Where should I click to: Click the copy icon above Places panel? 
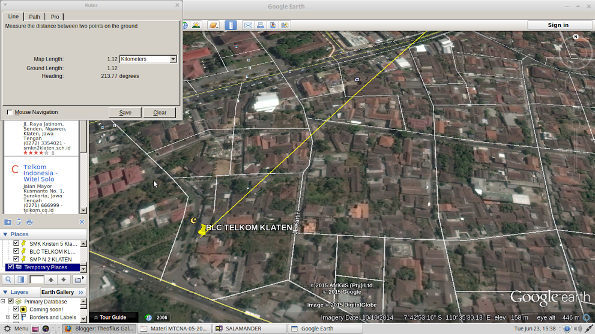click(x=19, y=222)
